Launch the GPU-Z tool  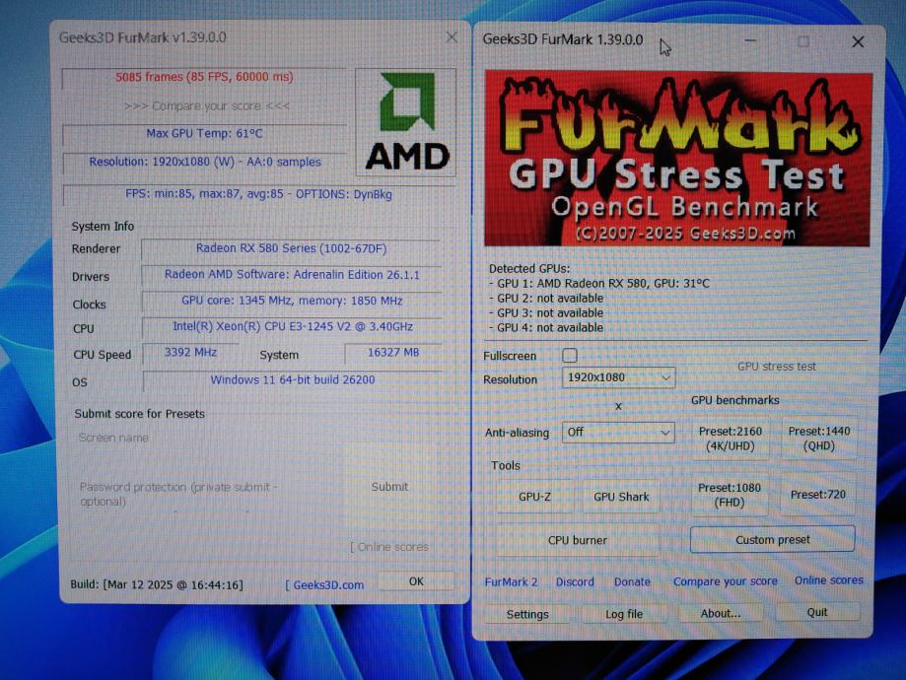[x=534, y=497]
